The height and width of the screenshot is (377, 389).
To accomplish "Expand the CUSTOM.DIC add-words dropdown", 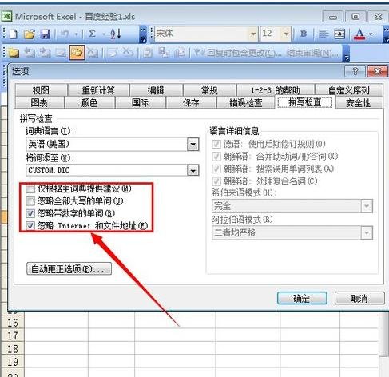I will pyautogui.click(x=193, y=170).
